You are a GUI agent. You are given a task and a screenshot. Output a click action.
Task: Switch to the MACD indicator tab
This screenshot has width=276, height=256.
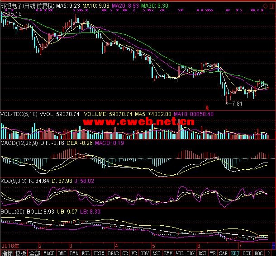[x=49, y=253]
